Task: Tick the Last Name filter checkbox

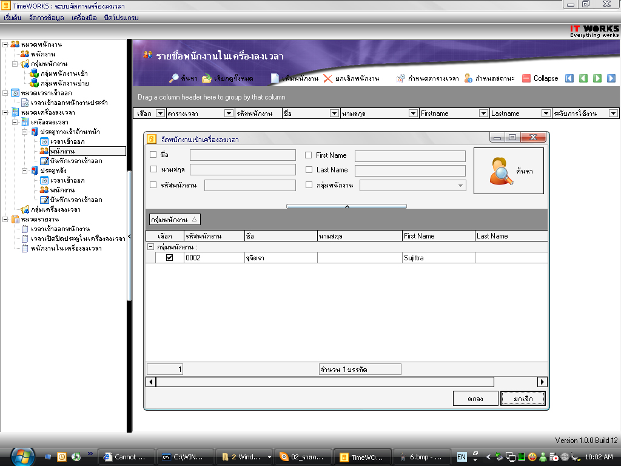Action: pos(309,170)
